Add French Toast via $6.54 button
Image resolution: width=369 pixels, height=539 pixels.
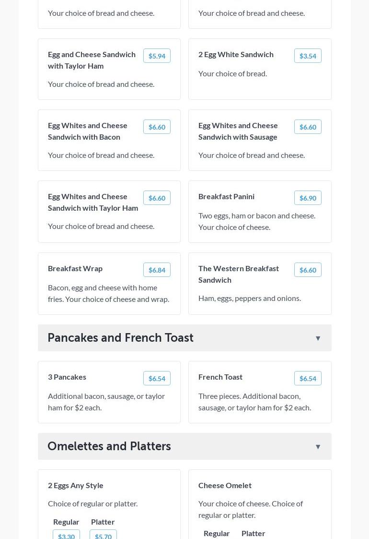coord(307,379)
